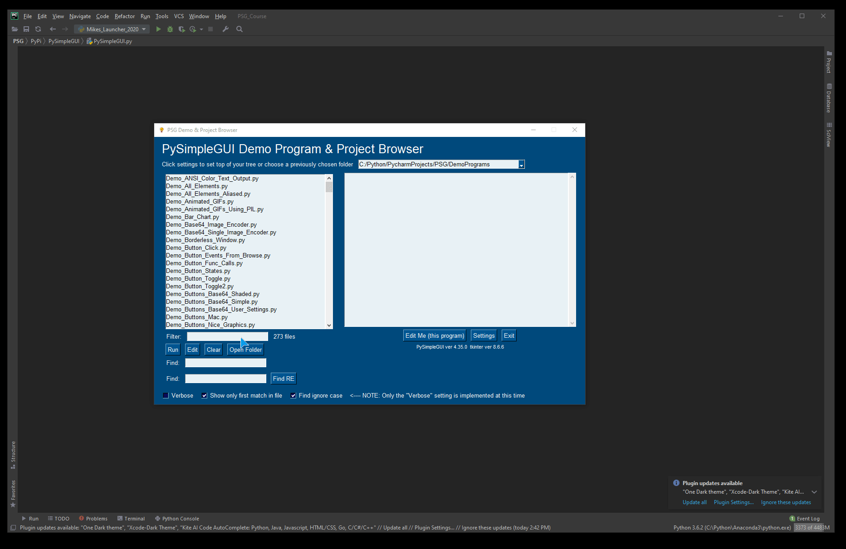Open the Problems tab
Screen dimensions: 846x549
coord(93,519)
